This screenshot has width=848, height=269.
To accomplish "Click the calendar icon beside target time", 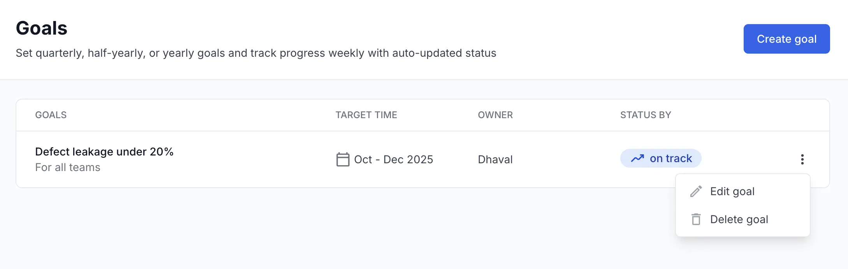I will [343, 159].
